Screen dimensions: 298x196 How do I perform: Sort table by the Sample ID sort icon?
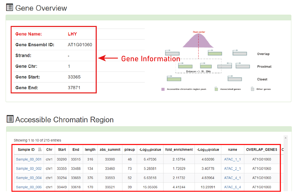pyautogui.click(x=40, y=150)
